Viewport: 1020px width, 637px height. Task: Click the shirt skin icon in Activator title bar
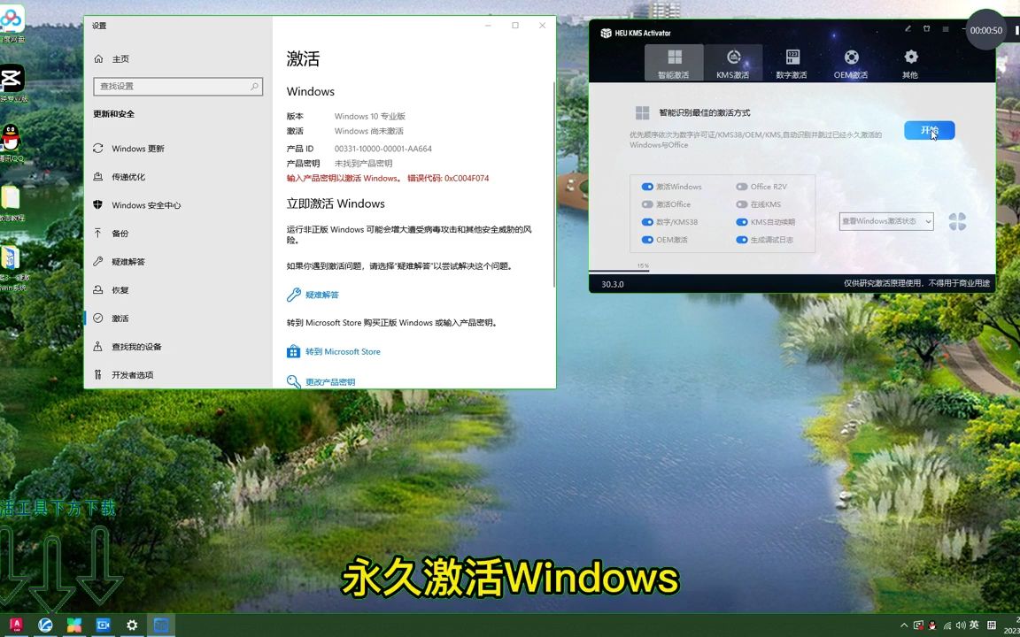(x=926, y=28)
